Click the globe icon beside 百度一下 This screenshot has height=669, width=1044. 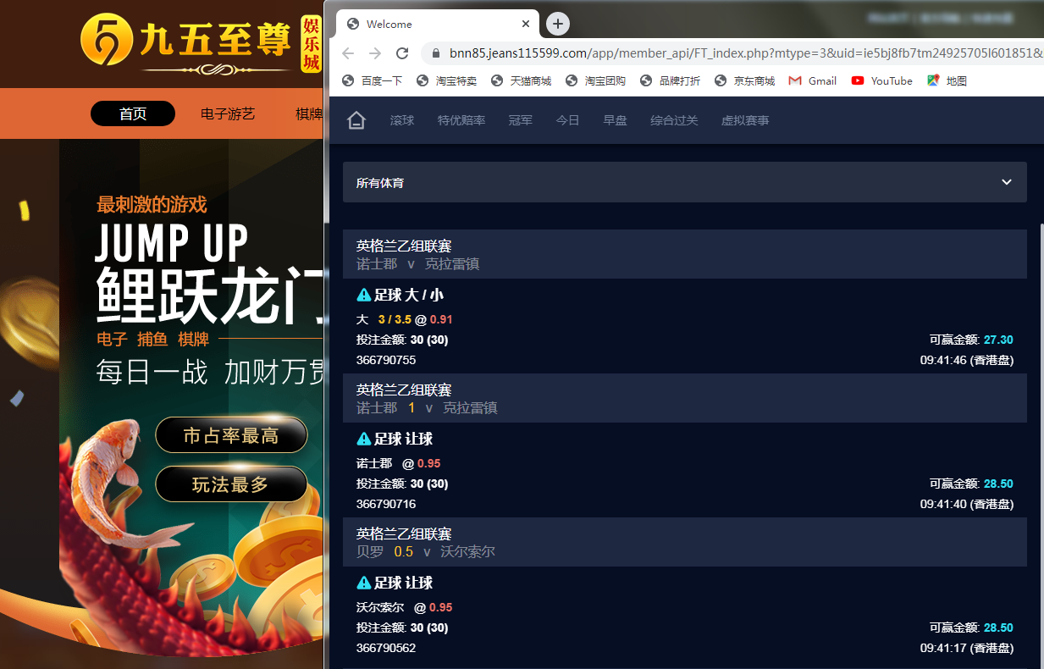point(347,81)
